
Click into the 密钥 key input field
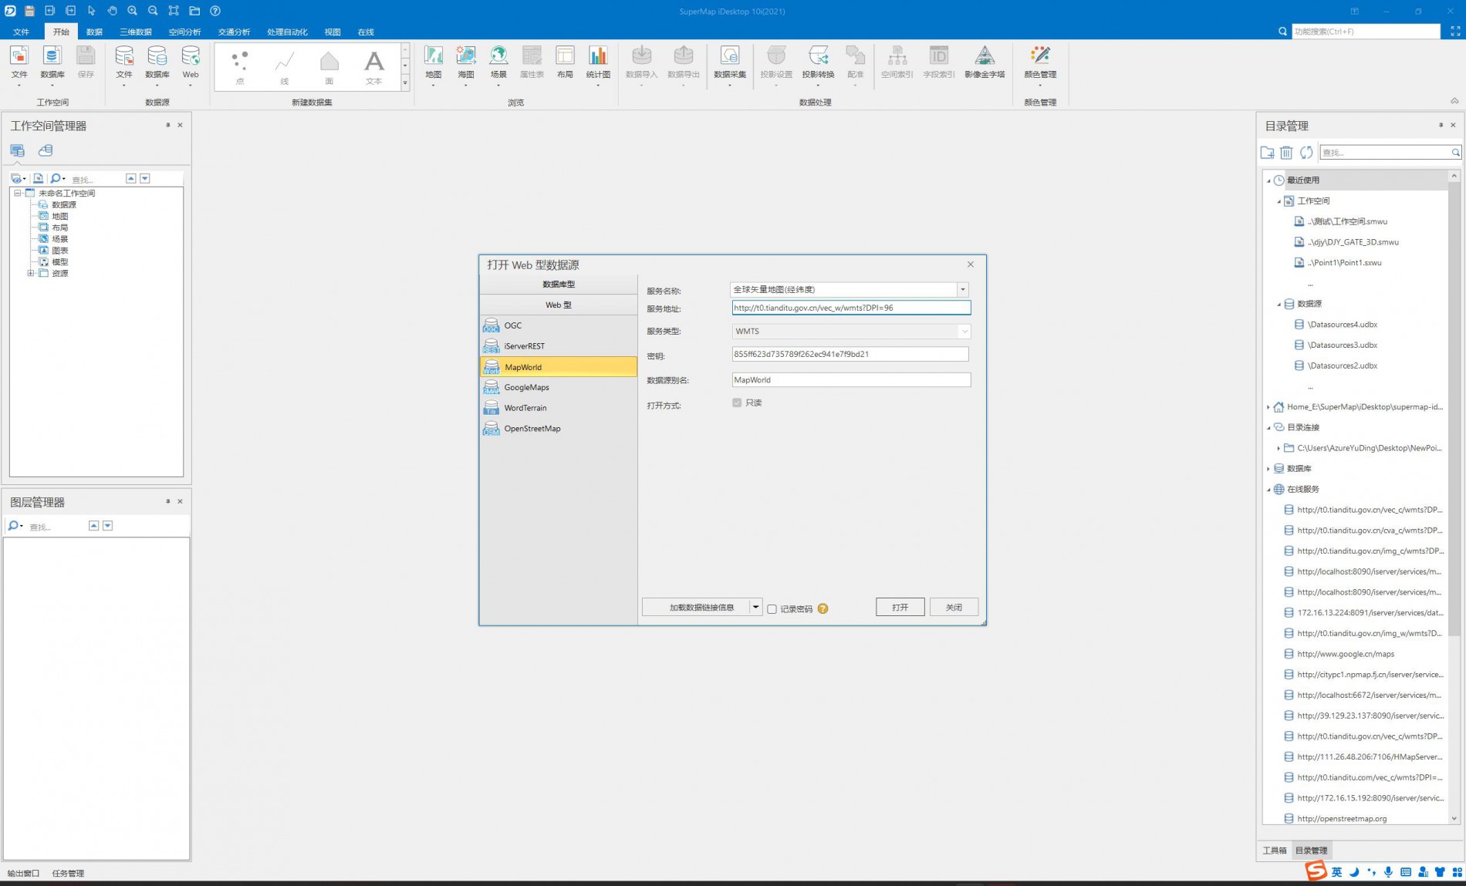point(850,354)
